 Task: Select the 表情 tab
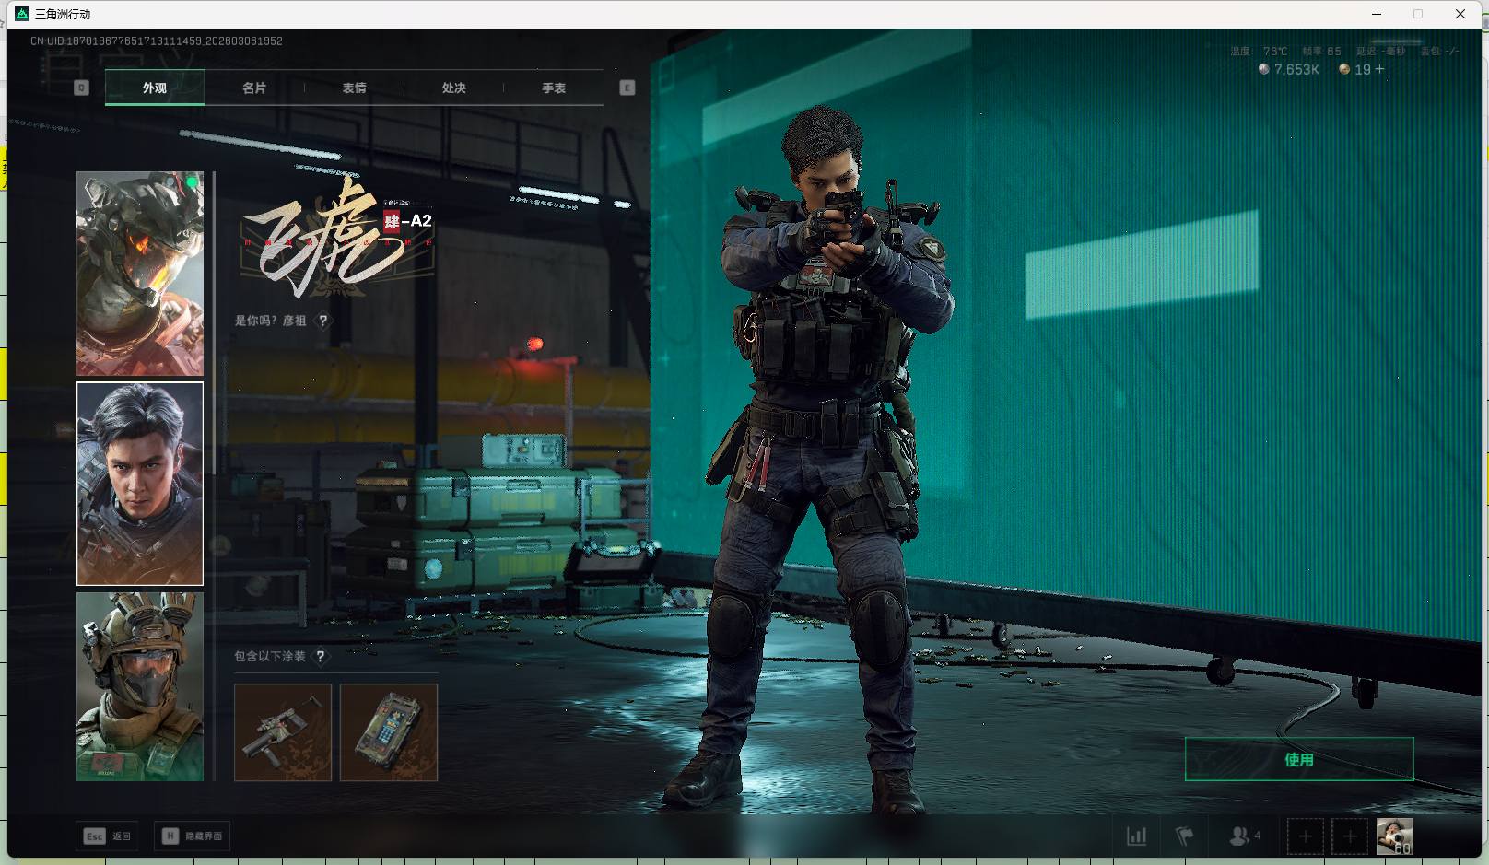click(354, 88)
